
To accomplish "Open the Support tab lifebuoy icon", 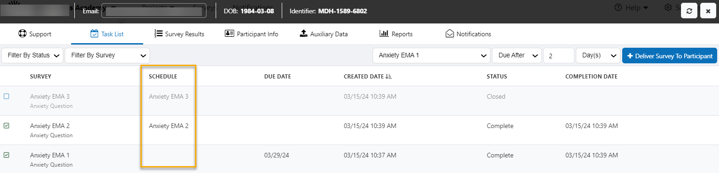I will click(22, 33).
